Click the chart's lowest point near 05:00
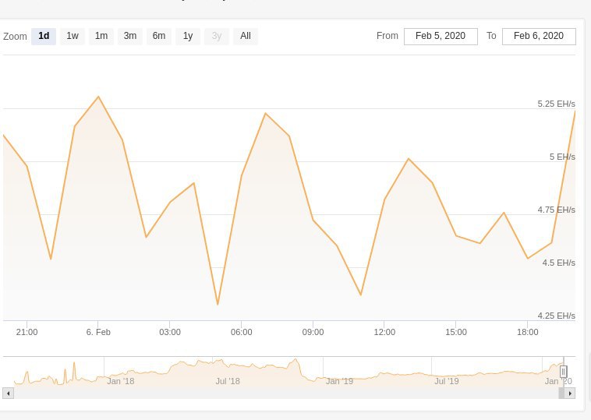 [x=218, y=304]
